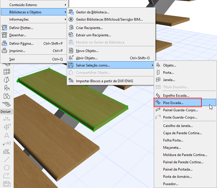Save selection as Poste Guarda-Corpo

click(185, 117)
